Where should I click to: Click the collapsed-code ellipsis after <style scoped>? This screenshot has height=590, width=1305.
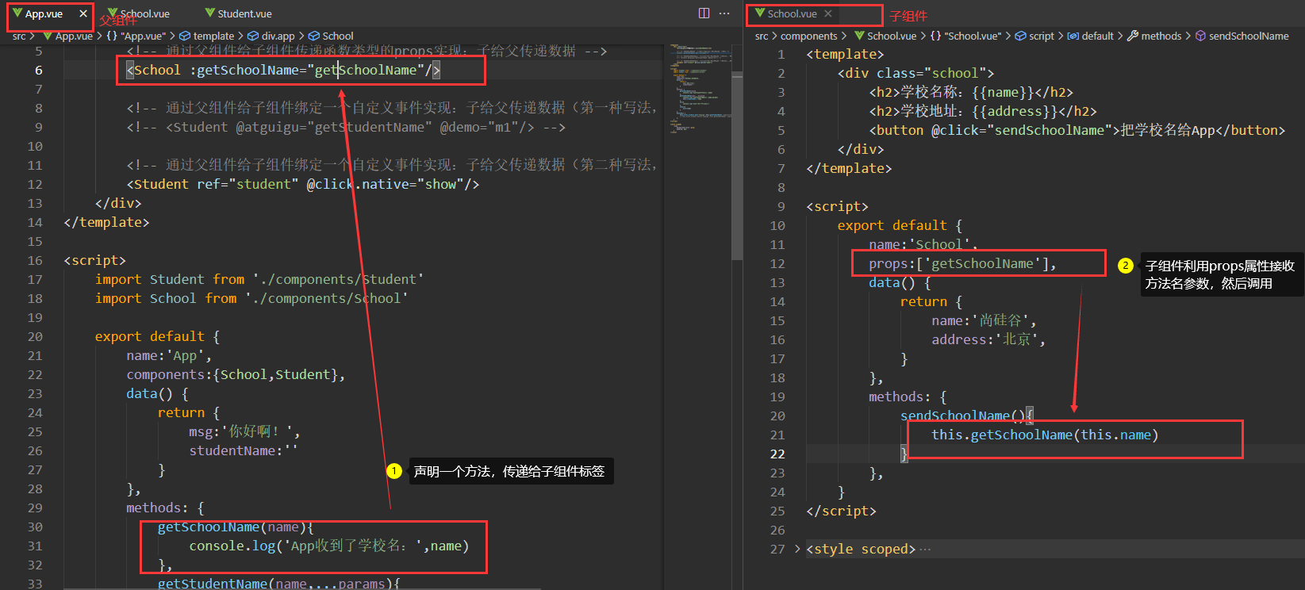coord(925,549)
